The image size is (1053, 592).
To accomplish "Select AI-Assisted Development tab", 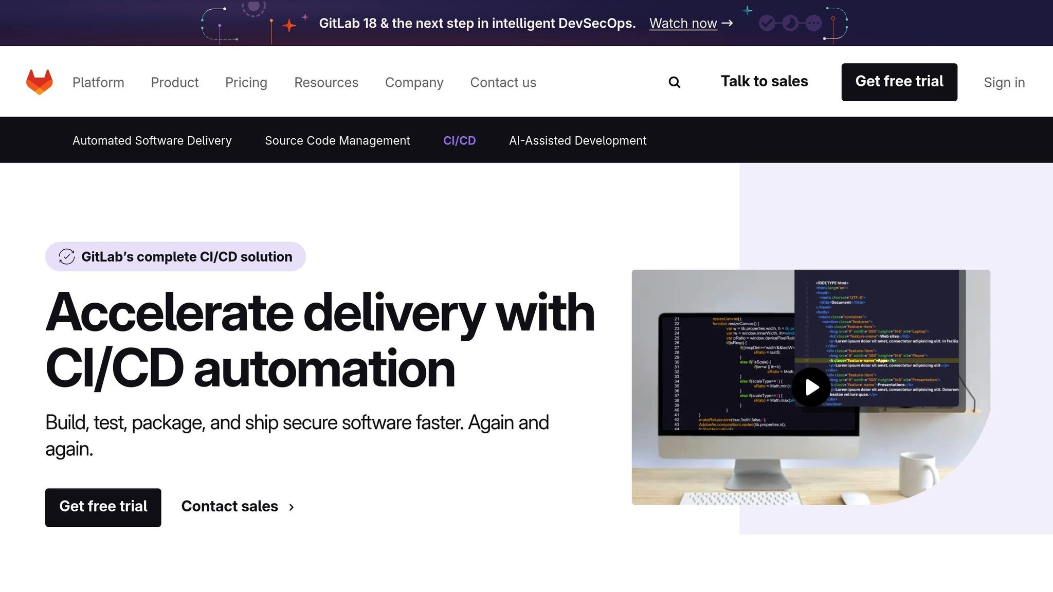I will point(577,140).
